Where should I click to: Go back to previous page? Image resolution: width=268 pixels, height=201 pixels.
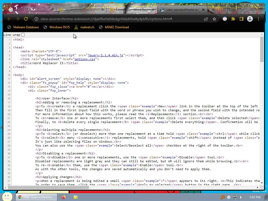(x=9, y=19)
